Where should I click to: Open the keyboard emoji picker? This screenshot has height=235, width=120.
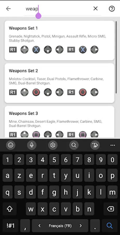(11, 145)
